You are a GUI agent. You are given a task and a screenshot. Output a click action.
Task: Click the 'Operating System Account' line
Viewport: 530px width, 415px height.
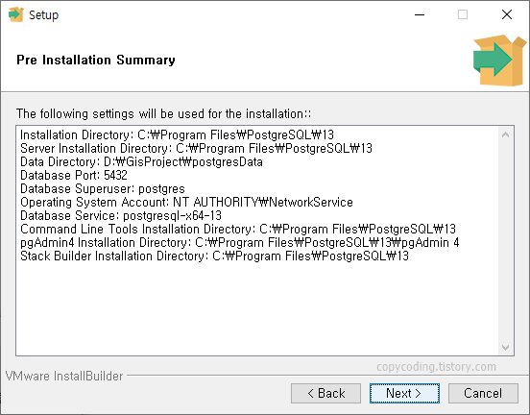186,203
